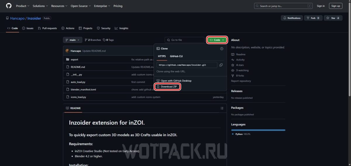Click the Clone help question mark icon
Viewport: 351px width, 166px height.
[222, 49]
